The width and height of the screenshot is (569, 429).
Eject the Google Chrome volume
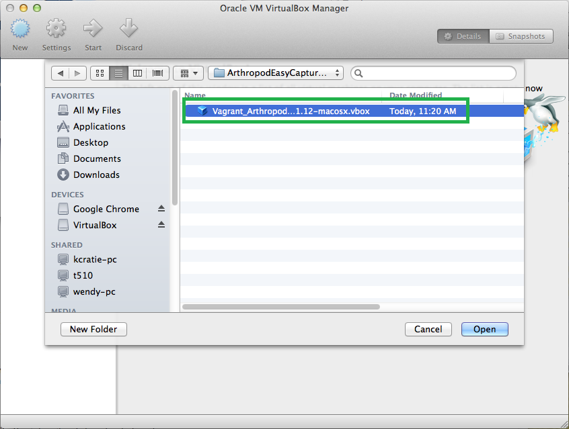click(x=161, y=209)
